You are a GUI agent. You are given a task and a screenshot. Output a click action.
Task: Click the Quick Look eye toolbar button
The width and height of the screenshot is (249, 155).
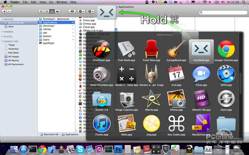(x=73, y=11)
